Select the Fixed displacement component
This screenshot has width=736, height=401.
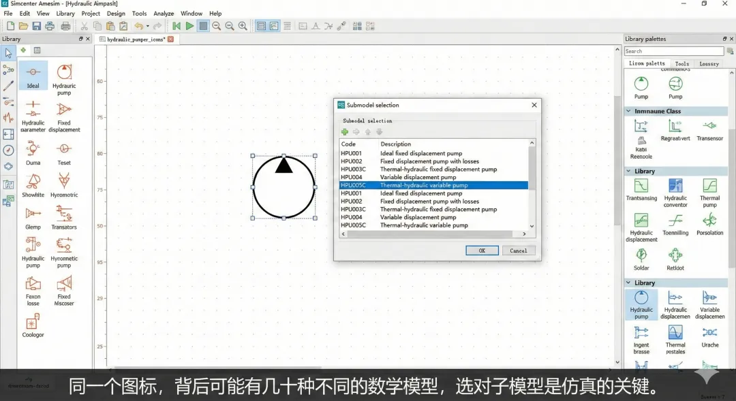64,118
